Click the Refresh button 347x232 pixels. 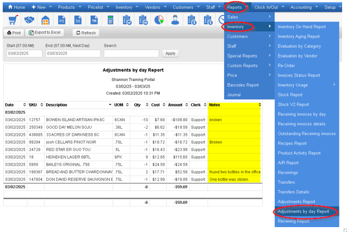[86, 33]
